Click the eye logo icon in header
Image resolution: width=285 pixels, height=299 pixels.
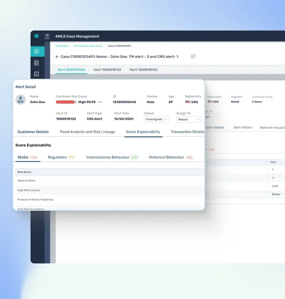47,36
